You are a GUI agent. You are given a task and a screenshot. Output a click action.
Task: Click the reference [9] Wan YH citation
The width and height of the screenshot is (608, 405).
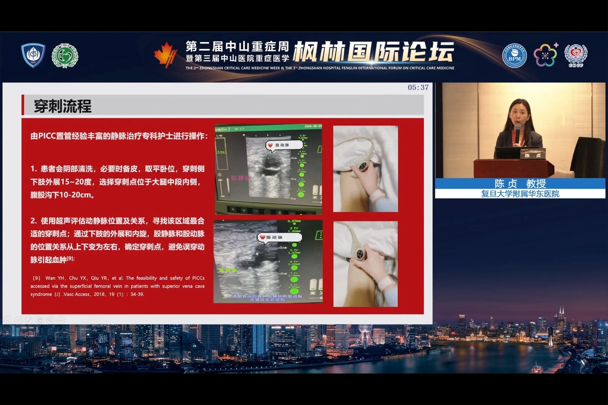pos(117,286)
